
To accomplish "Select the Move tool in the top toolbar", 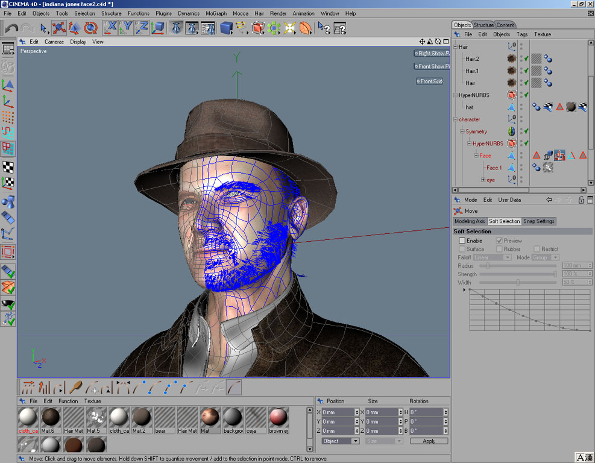I will pos(59,28).
